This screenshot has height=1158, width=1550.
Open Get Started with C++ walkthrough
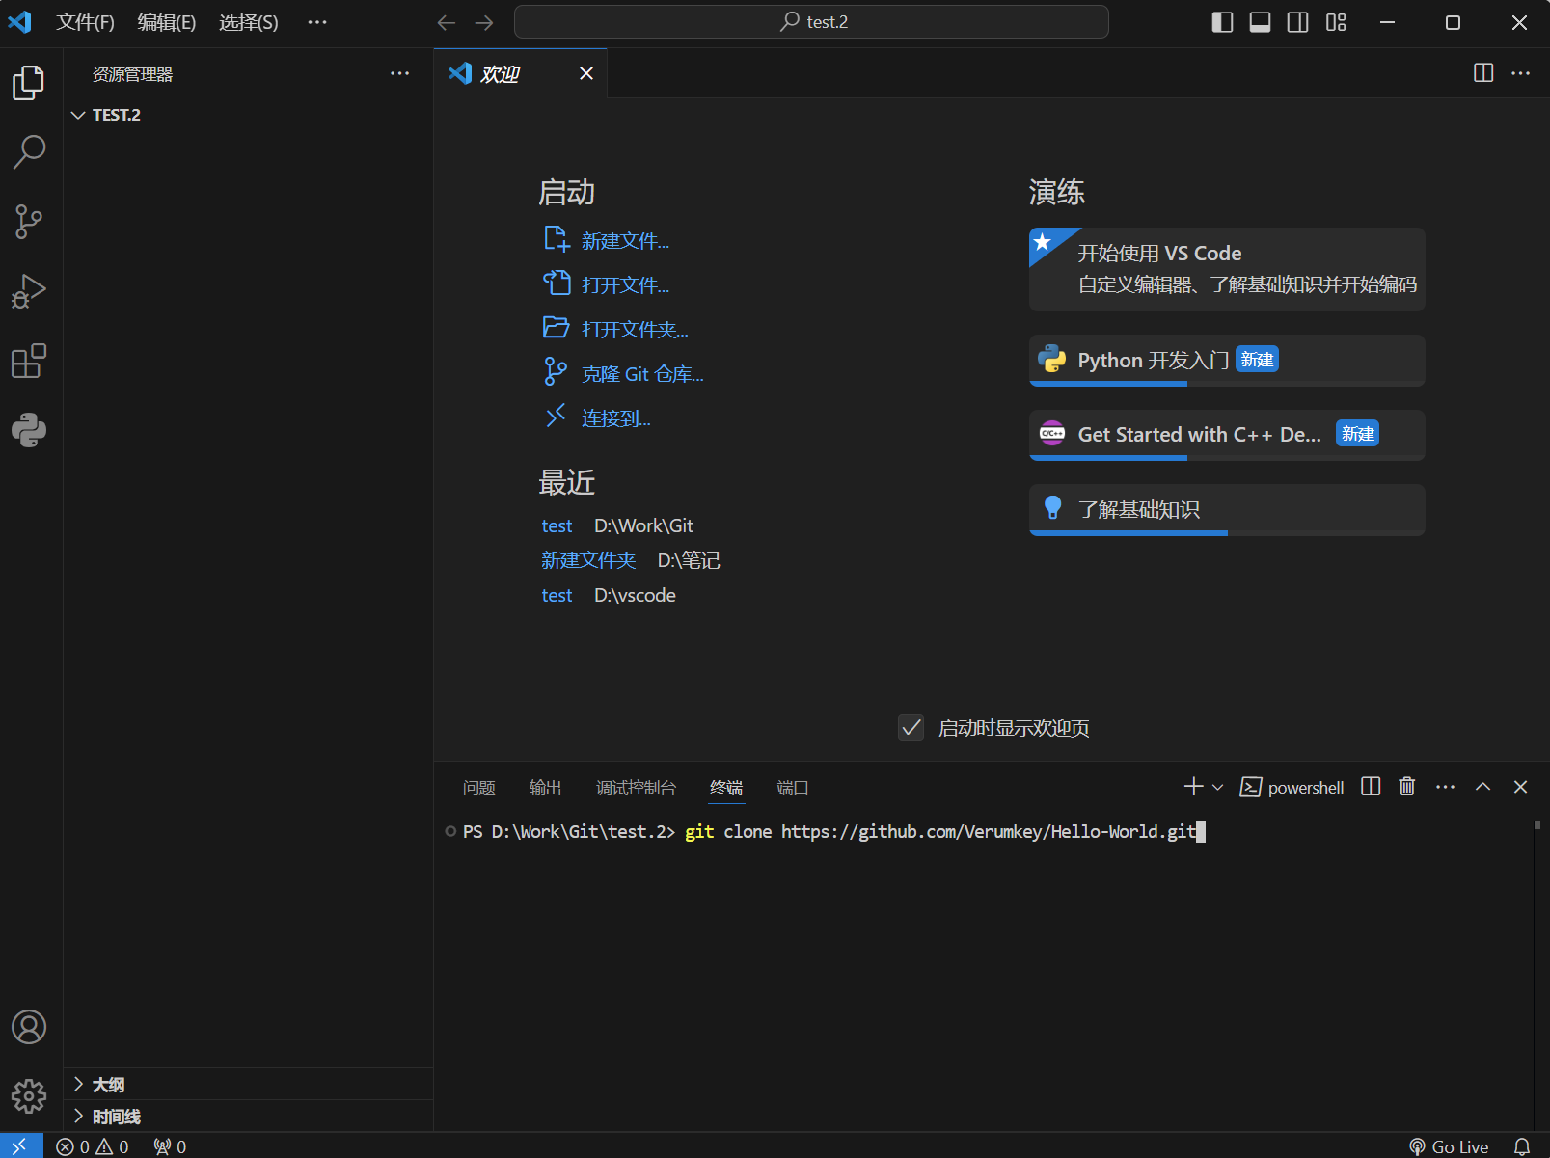pos(1227,435)
